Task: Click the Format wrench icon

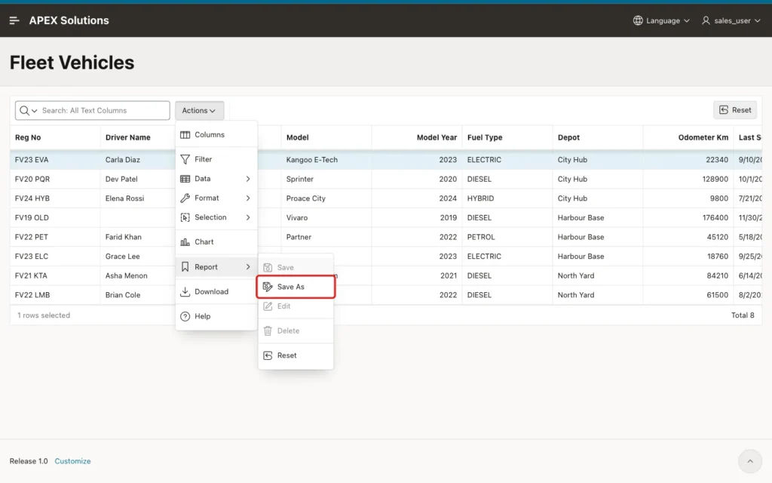Action: point(185,198)
